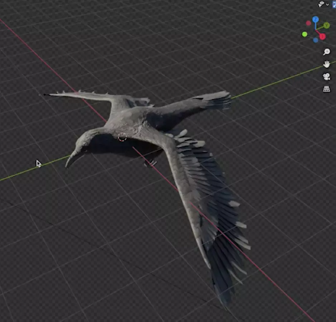Screen dimensions: 336x322
Task: Click the viewport zoom magnifier icon
Action: 327,52
